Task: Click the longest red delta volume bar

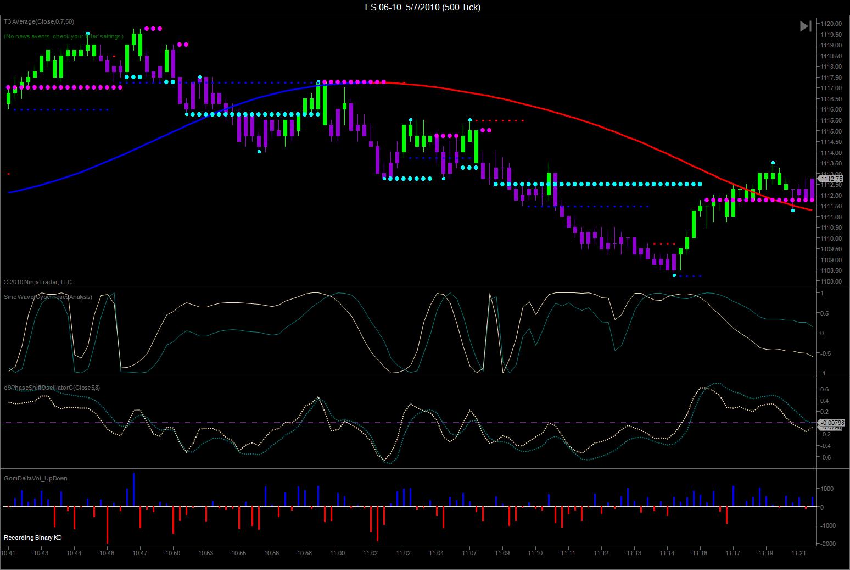Action: pos(107,525)
